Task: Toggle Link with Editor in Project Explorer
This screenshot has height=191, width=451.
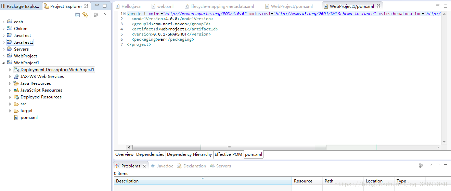Action: pyautogui.click(x=85, y=15)
